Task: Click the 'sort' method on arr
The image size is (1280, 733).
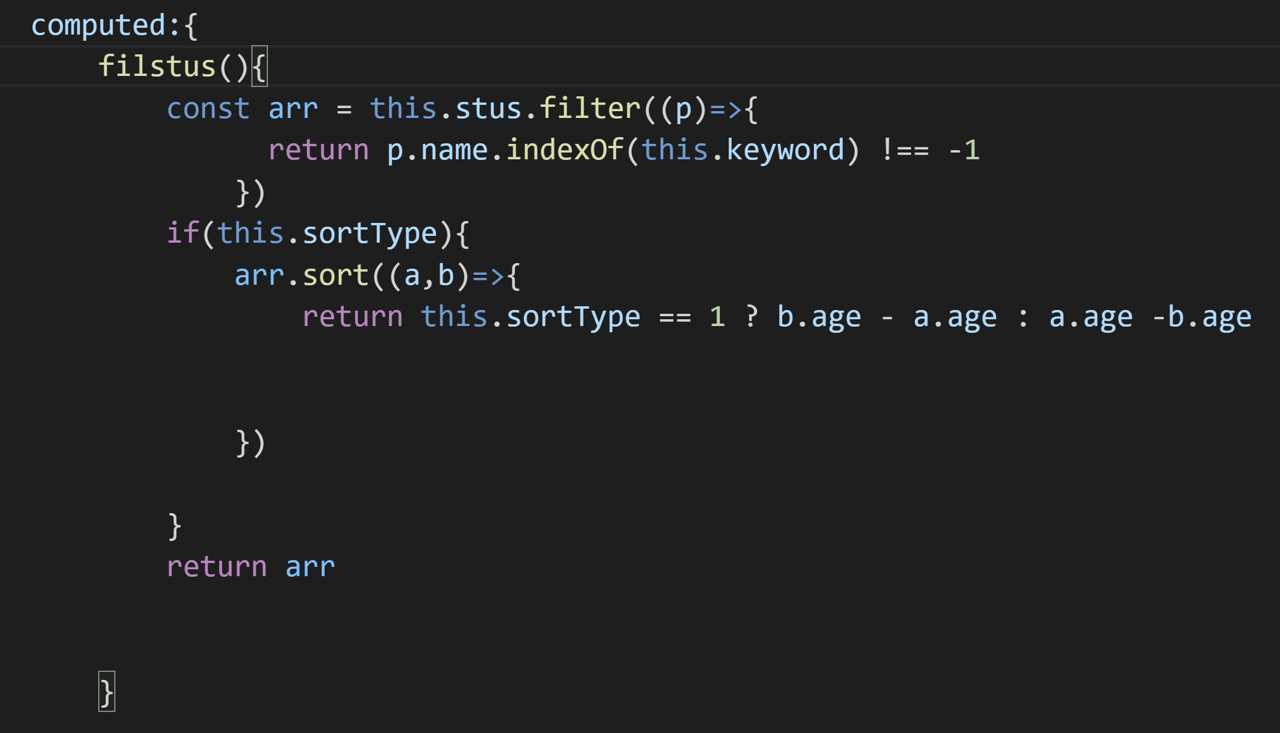Action: pyautogui.click(x=336, y=275)
